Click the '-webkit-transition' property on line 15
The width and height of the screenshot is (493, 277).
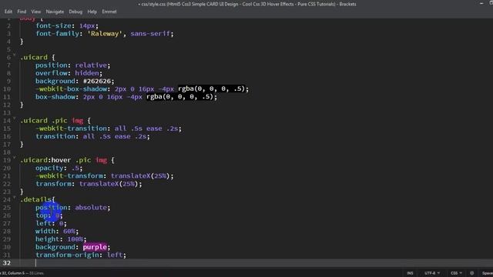click(x=71, y=128)
